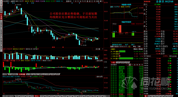Select the 三日 statistics tab
The image size is (178, 97).
[x=118, y=62]
